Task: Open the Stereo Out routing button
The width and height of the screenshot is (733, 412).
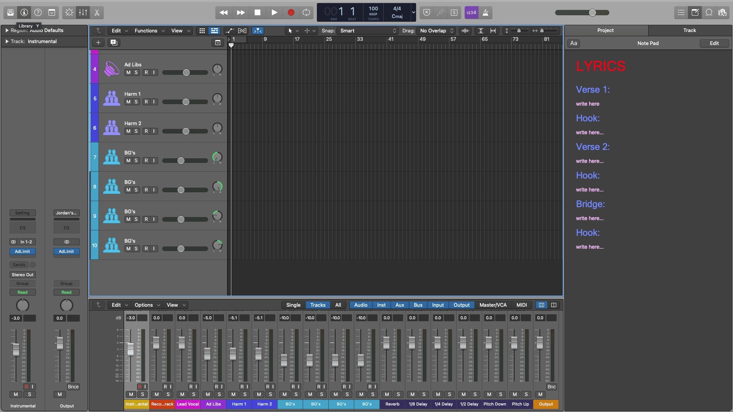Action: pos(22,275)
